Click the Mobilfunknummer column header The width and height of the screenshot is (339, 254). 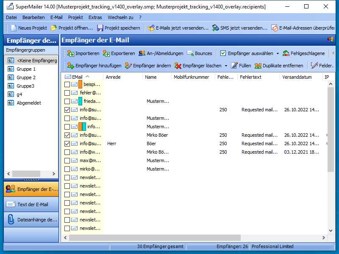point(193,77)
